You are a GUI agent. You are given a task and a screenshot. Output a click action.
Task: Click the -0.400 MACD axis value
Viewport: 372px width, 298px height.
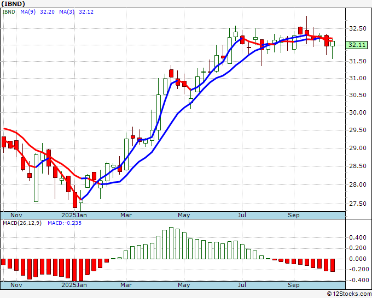358,280
